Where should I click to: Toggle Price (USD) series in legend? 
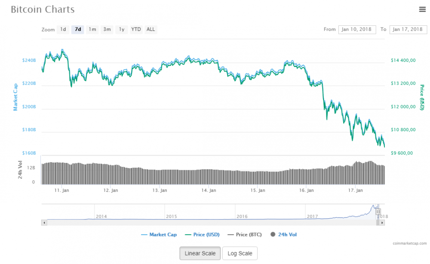(202, 235)
